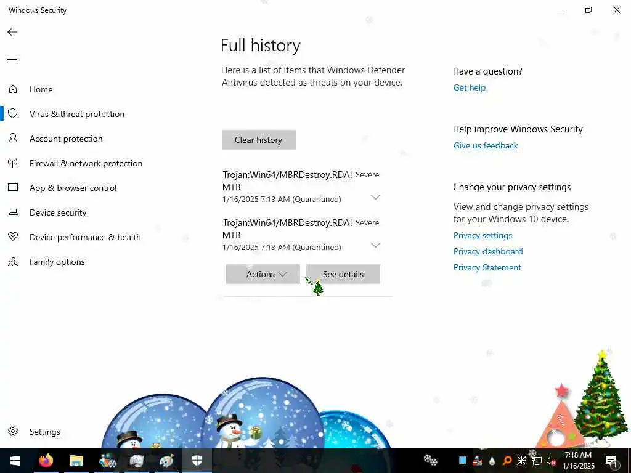Click Give us feedback link
Image resolution: width=631 pixels, height=473 pixels.
click(x=486, y=145)
